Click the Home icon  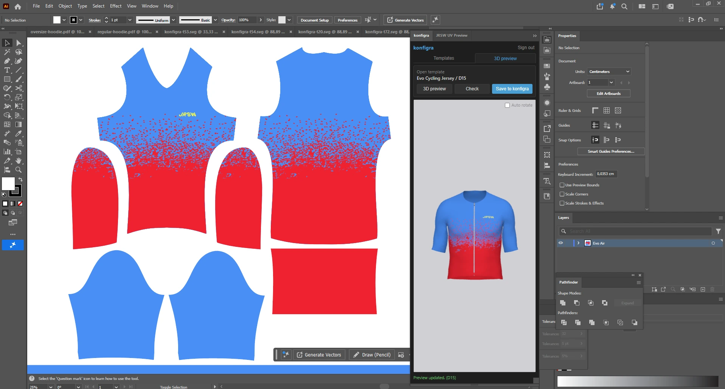click(18, 6)
